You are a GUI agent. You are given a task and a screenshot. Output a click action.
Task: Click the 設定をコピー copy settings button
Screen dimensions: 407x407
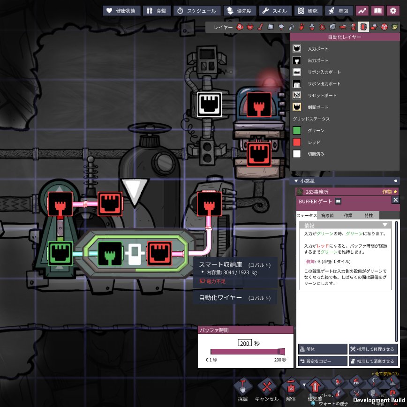click(x=323, y=361)
